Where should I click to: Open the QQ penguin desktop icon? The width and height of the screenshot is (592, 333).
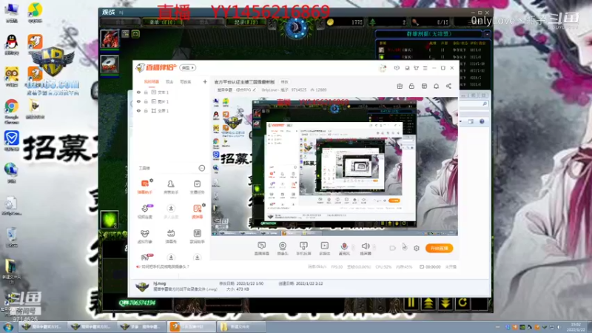pos(12,44)
